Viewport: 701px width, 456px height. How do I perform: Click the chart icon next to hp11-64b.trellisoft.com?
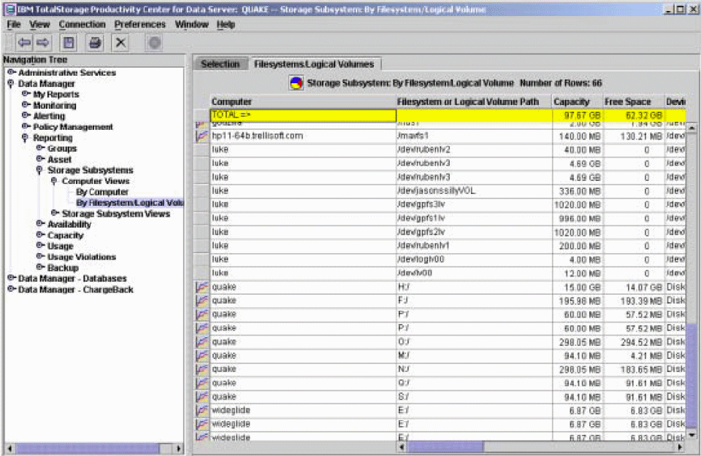coord(202,135)
